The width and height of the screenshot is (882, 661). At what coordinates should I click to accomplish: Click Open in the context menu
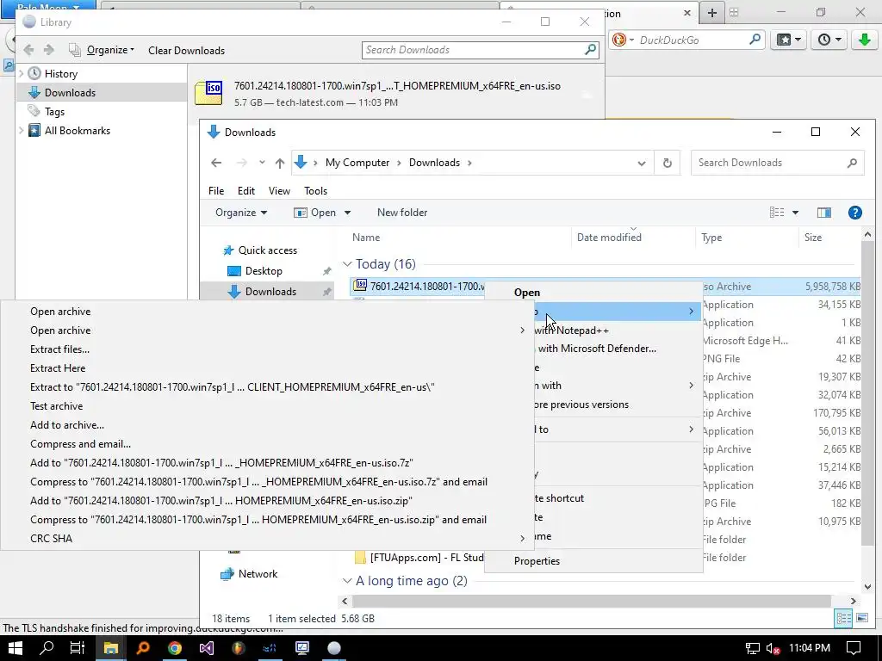tap(527, 293)
